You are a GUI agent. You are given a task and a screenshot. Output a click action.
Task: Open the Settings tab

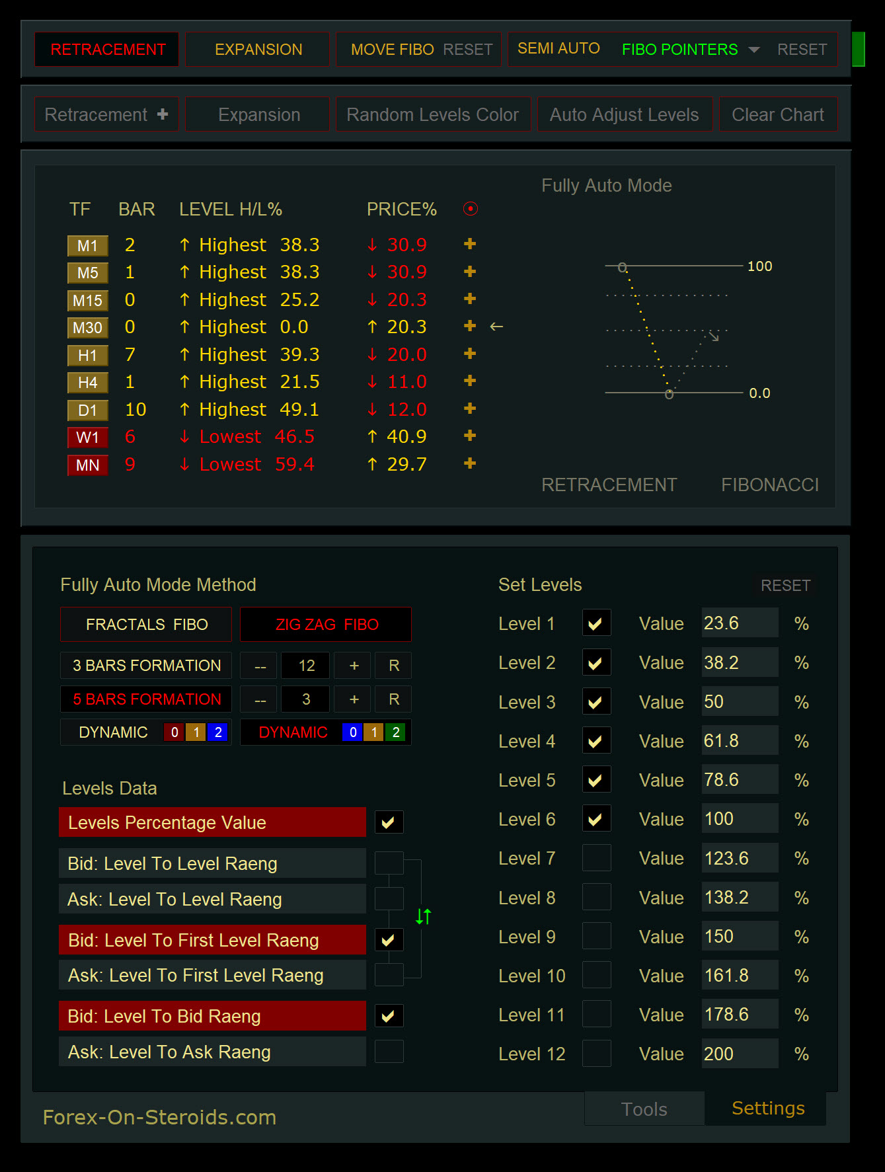pyautogui.click(x=767, y=1108)
